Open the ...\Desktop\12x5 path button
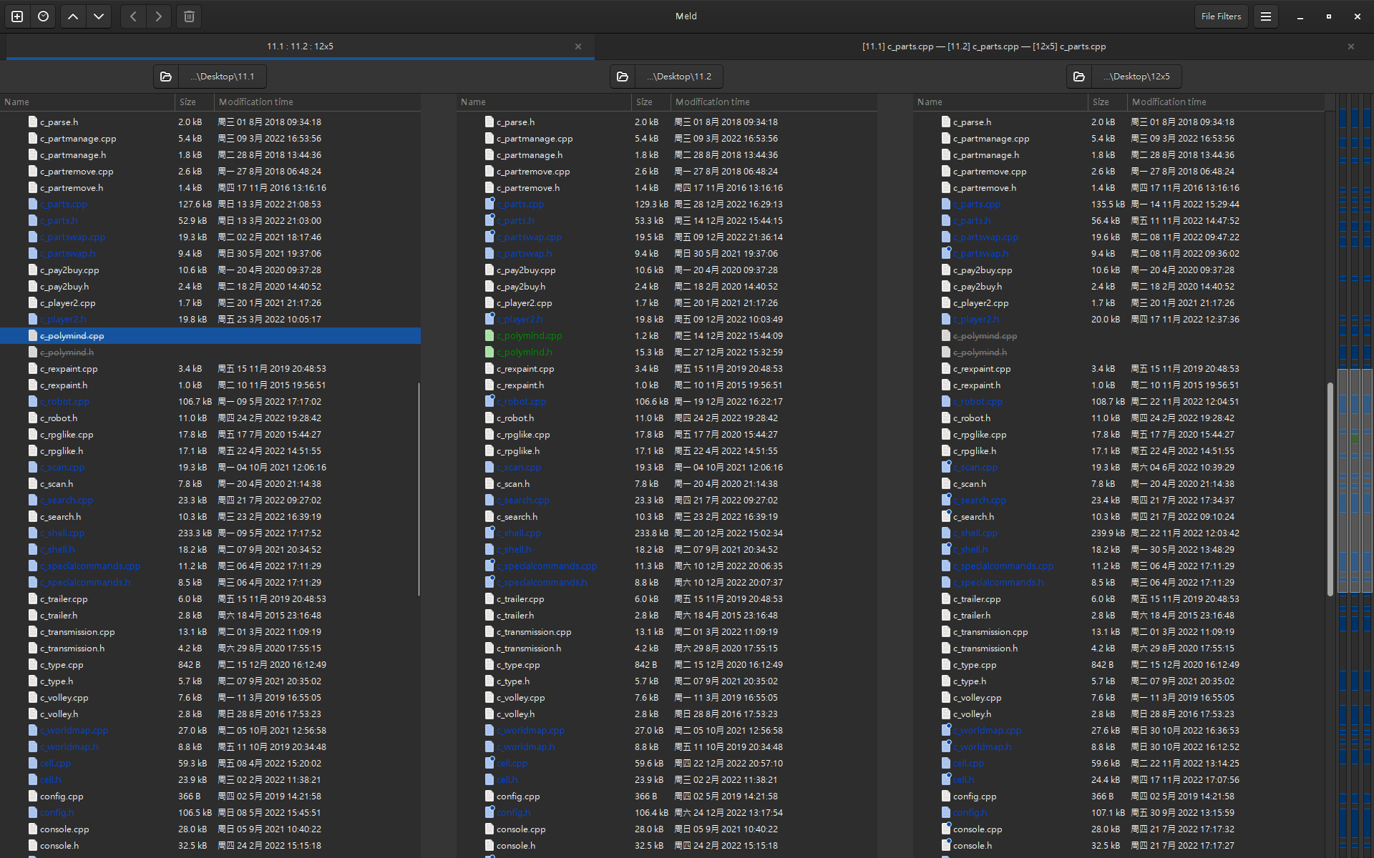1374x858 pixels. coord(1136,77)
